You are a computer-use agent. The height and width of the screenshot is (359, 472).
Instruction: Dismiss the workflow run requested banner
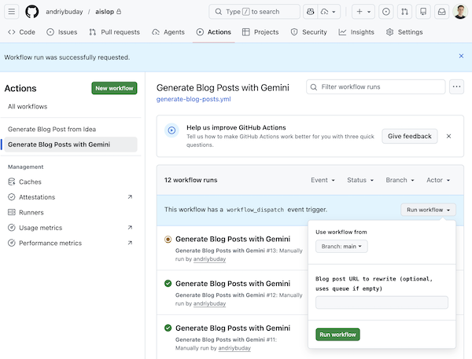(x=461, y=57)
